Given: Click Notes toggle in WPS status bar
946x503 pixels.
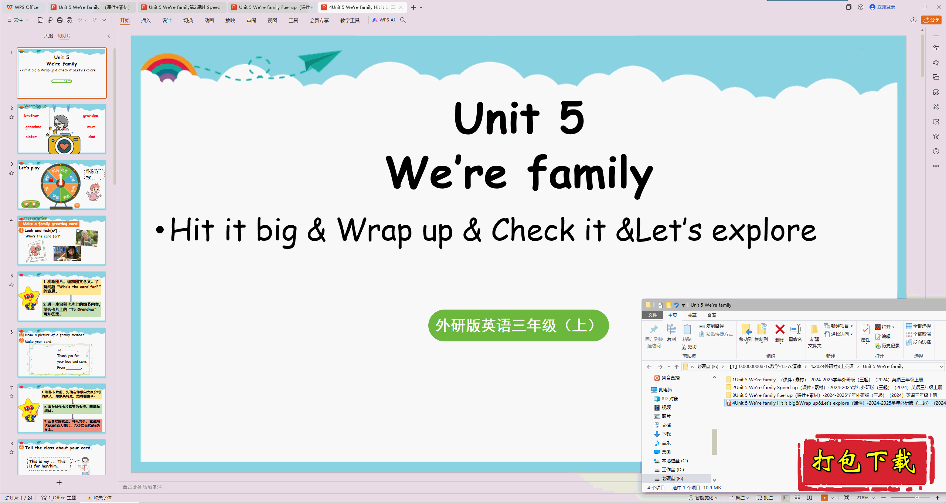Looking at the screenshot, I should tap(738, 498).
